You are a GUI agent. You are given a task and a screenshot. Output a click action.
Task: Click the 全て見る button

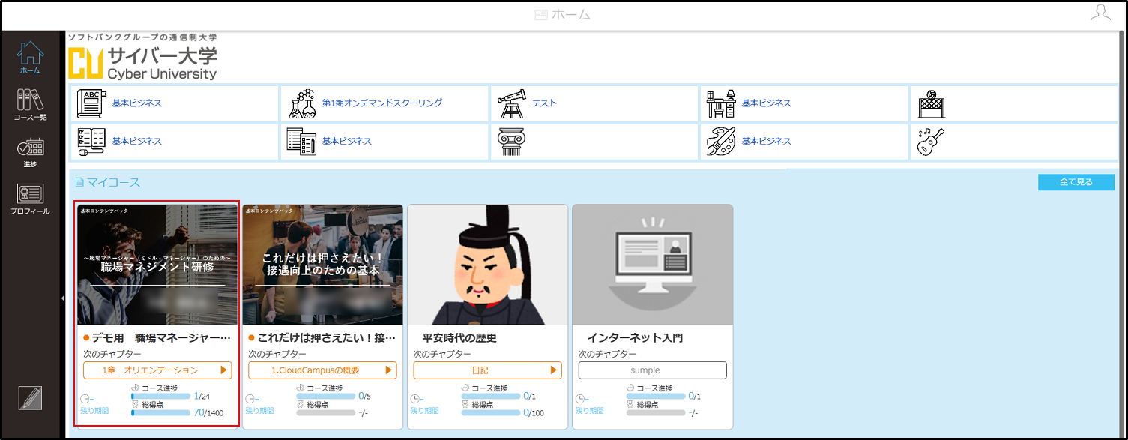point(1076,182)
